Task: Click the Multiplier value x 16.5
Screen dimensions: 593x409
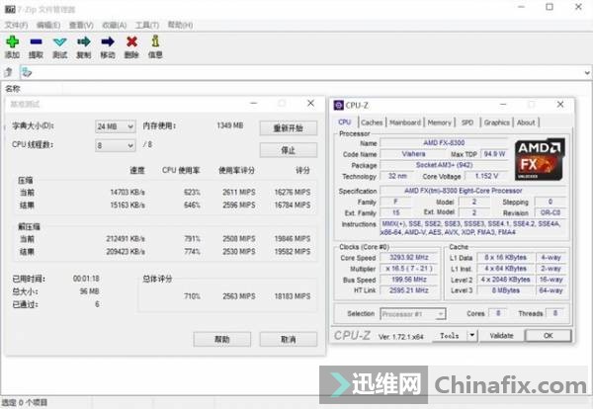Action: point(409,269)
